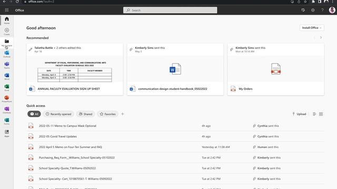The image size is (337, 189).
Task: Open communication-design-student-handbook document card
Action: pos(175,69)
